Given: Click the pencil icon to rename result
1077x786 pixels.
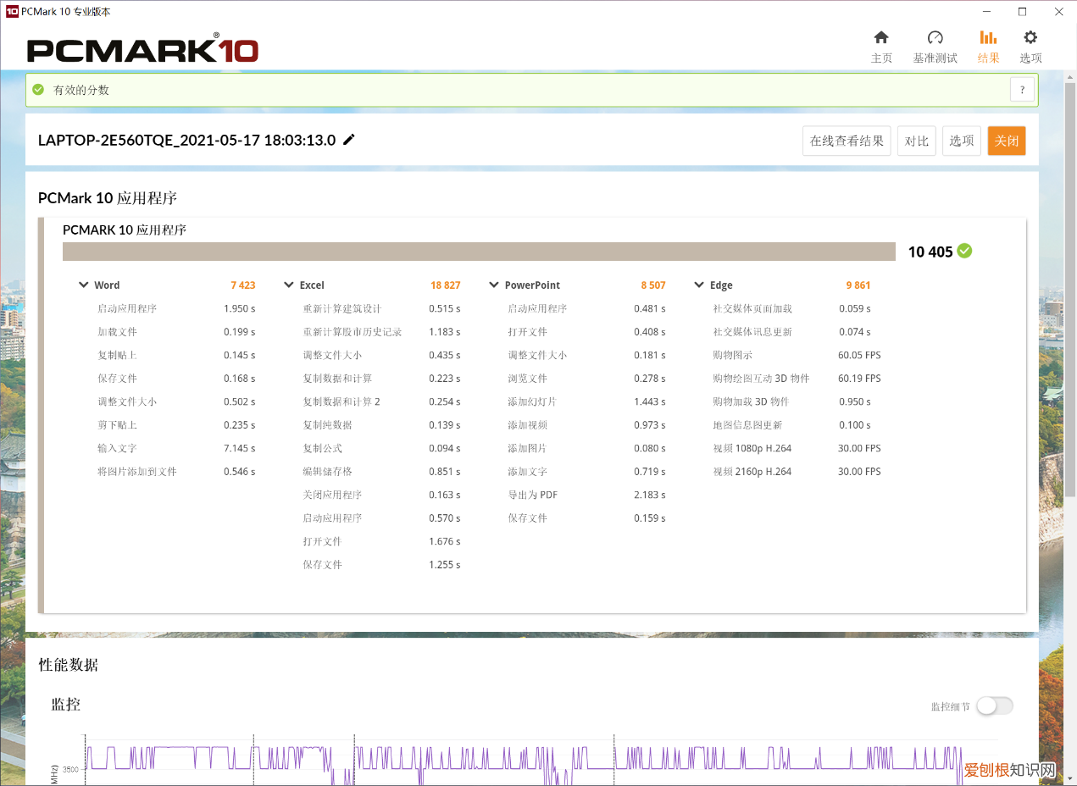Looking at the screenshot, I should (x=349, y=140).
